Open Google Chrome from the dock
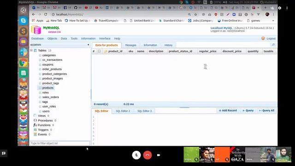The height and width of the screenshot is (166, 295). [x=24, y=63]
